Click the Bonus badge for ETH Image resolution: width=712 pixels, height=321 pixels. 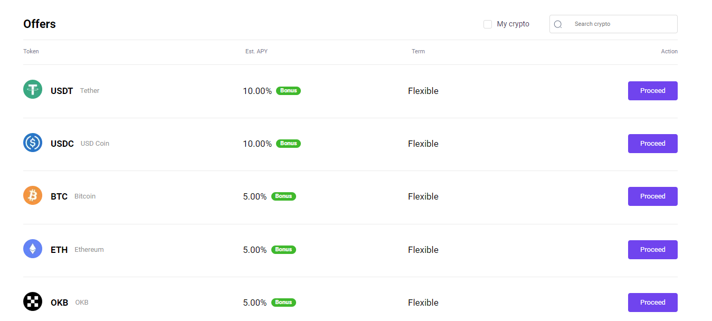coord(283,250)
